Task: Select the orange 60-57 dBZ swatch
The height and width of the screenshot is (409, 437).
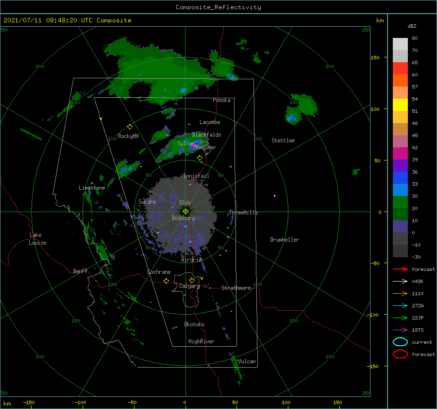Action: pos(400,81)
